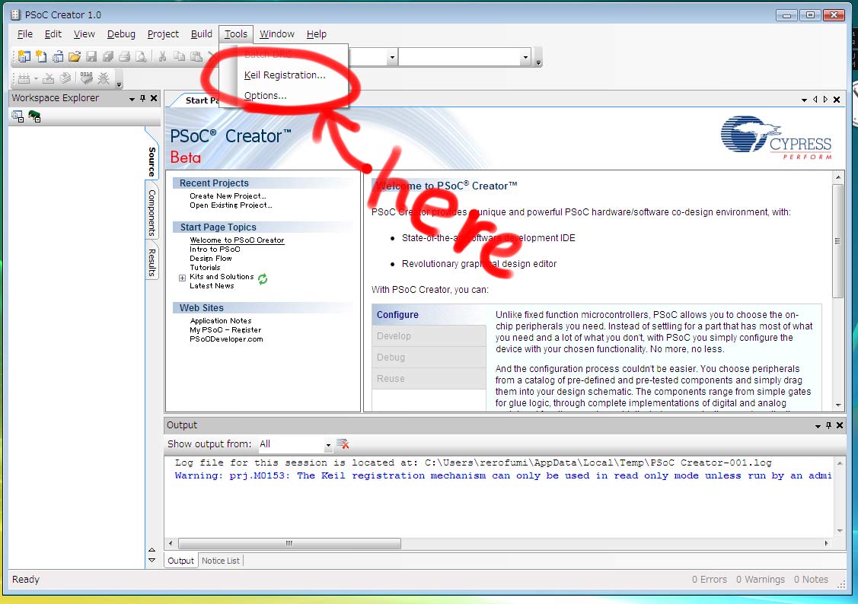Click the Clear Output icon with red X

click(x=343, y=443)
